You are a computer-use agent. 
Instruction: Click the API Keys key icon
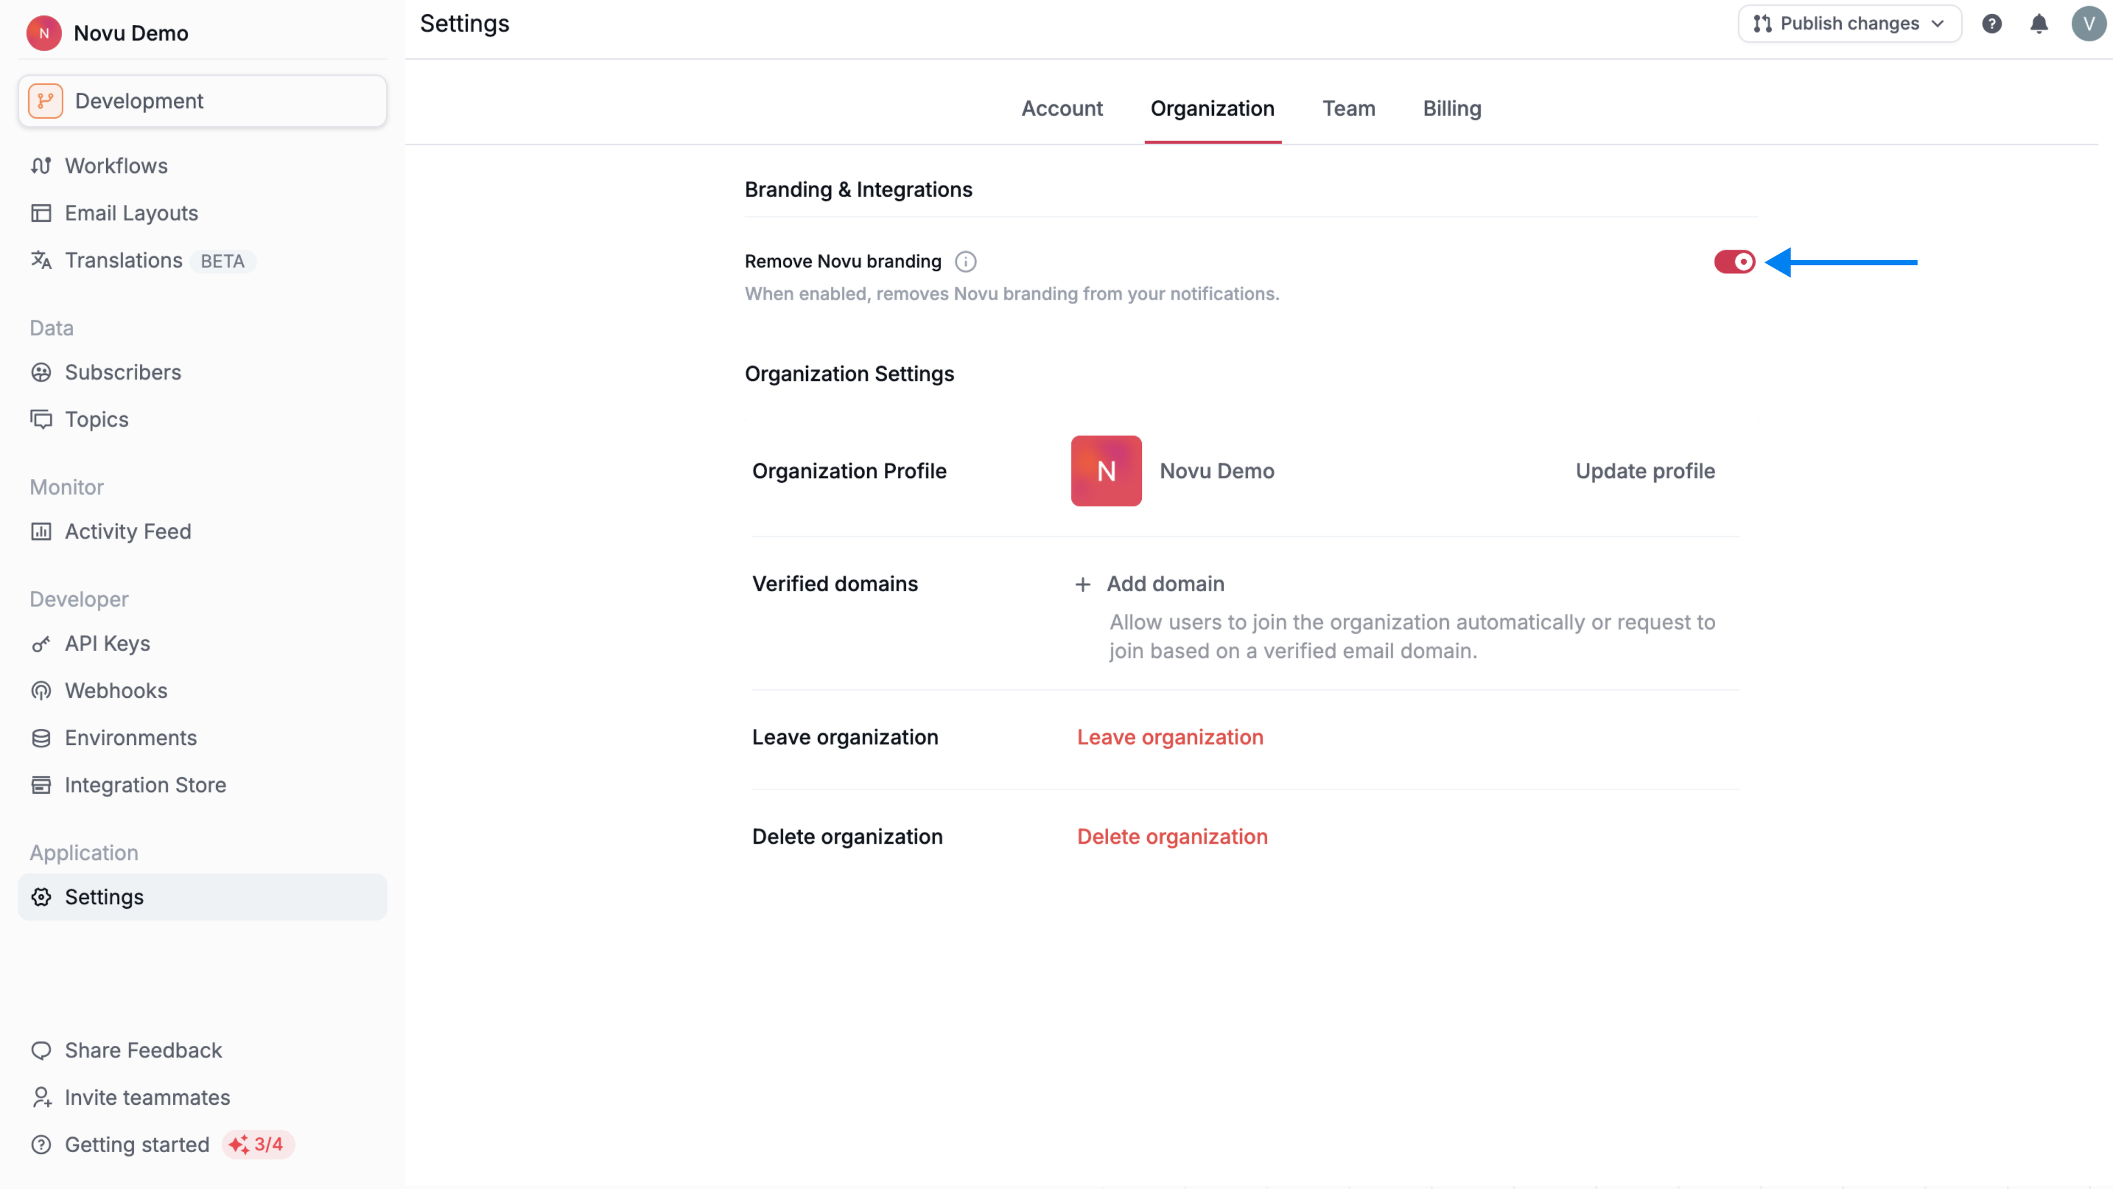42,643
